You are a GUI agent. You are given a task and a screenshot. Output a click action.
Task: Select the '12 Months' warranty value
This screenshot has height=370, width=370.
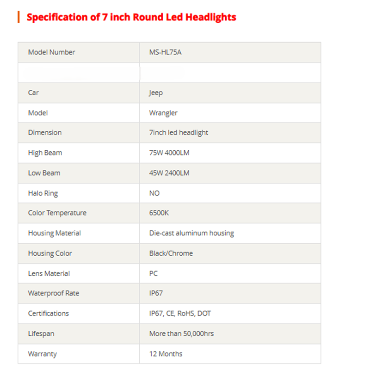tap(166, 354)
